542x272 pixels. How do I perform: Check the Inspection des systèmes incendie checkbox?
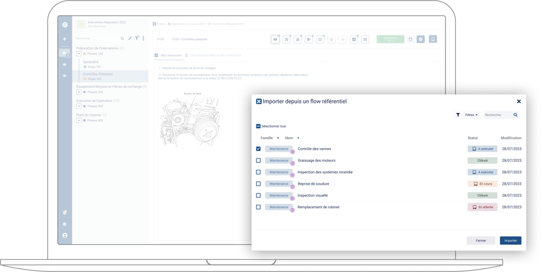tap(258, 172)
